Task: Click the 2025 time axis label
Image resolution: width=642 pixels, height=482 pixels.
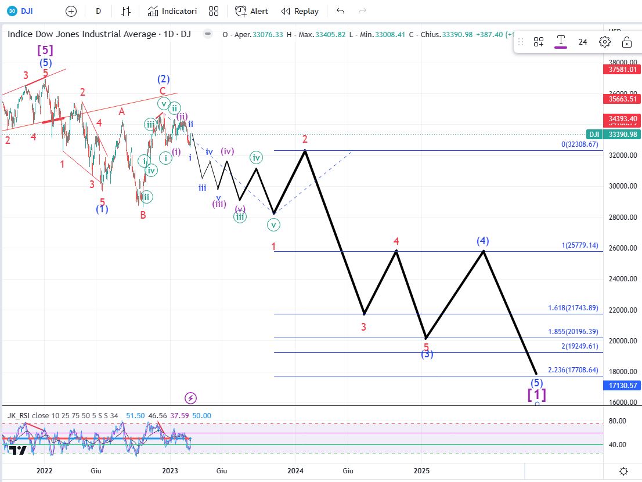Action: coord(421,471)
